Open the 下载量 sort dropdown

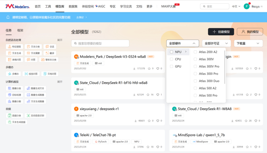pos(248,43)
